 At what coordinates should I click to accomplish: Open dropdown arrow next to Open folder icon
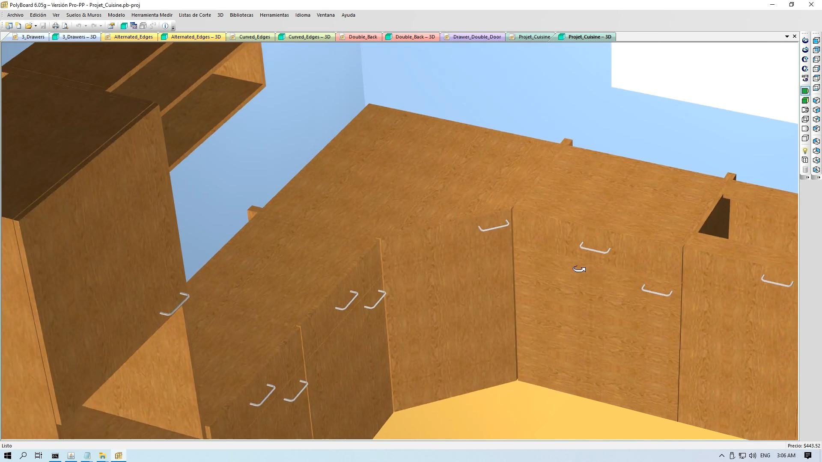point(36,26)
